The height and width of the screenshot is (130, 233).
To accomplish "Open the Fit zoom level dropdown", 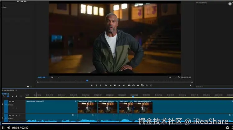I will (x=55, y=77).
